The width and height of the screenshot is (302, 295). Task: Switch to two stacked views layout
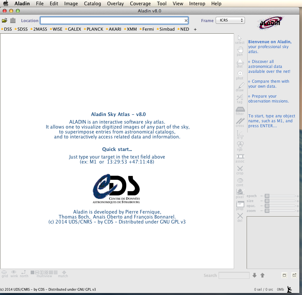pos(37,272)
